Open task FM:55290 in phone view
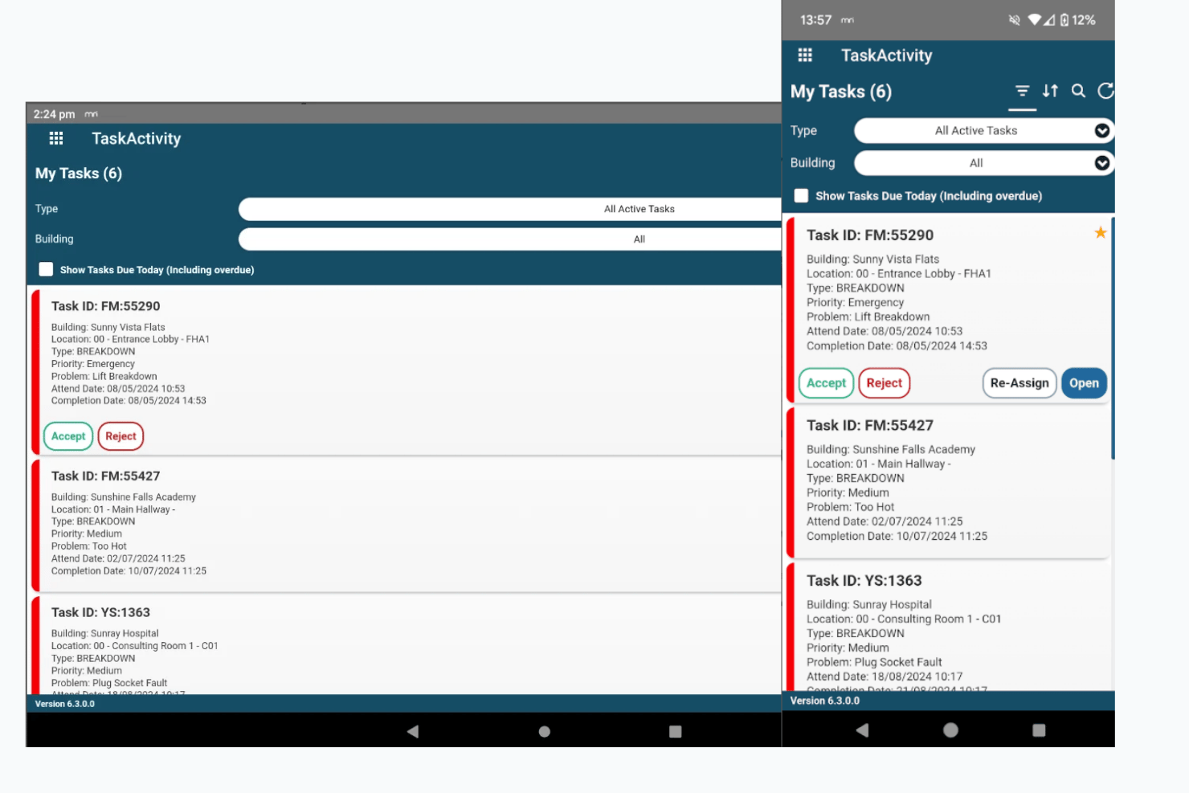Viewport: 1189px width, 793px height. [x=1084, y=383]
